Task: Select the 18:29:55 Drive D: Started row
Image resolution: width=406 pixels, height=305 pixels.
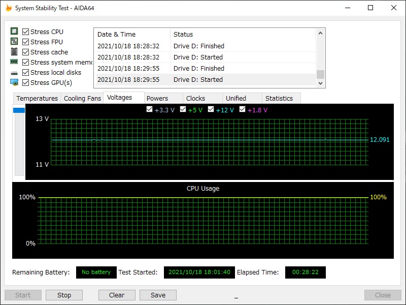Action: click(x=205, y=79)
